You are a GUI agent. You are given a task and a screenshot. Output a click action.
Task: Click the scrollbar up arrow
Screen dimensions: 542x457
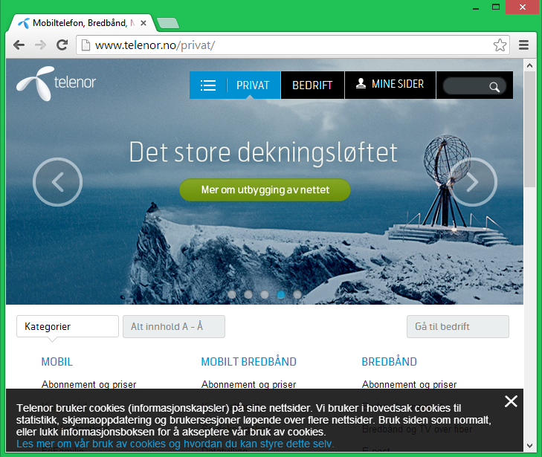click(x=529, y=65)
